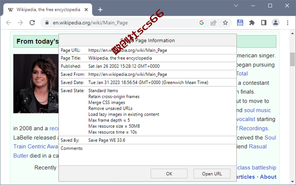The height and width of the screenshot is (185, 296).
Task: Select the Wikipedia, the free encyclopedia tab
Action: [48, 10]
